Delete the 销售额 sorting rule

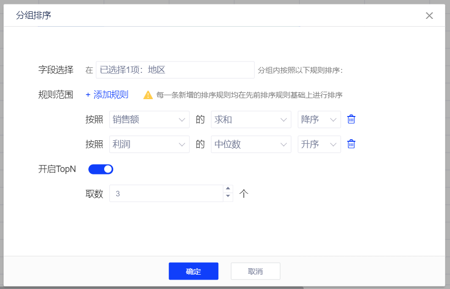(x=351, y=119)
